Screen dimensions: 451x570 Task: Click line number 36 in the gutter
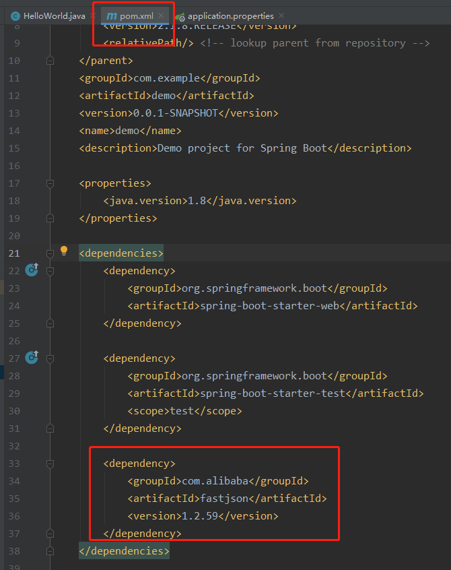14,516
